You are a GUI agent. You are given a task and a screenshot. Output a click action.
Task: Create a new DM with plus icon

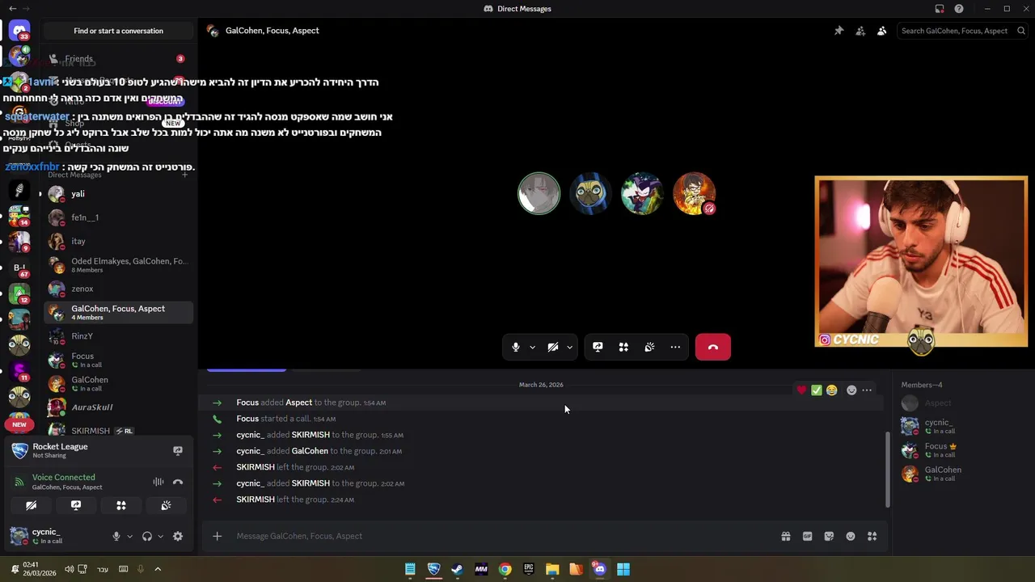pyautogui.click(x=184, y=175)
